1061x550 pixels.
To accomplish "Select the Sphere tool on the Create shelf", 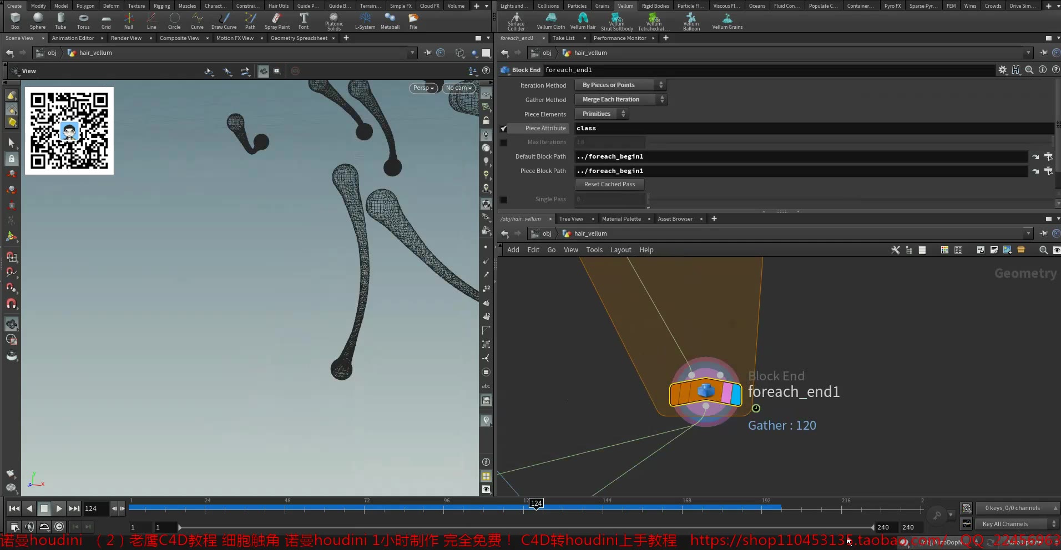I will point(37,21).
